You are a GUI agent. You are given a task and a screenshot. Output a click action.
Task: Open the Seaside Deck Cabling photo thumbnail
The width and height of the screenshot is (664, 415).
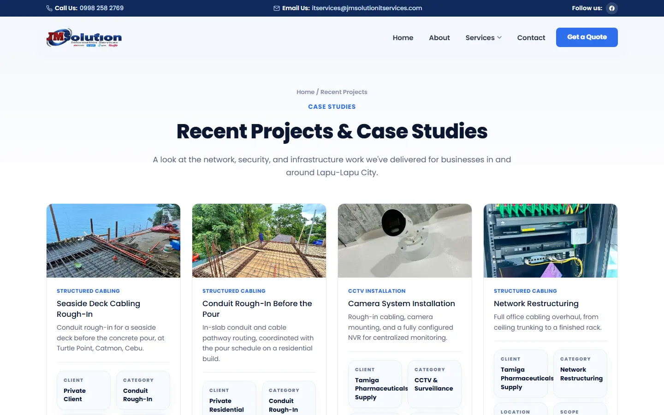pyautogui.click(x=113, y=241)
